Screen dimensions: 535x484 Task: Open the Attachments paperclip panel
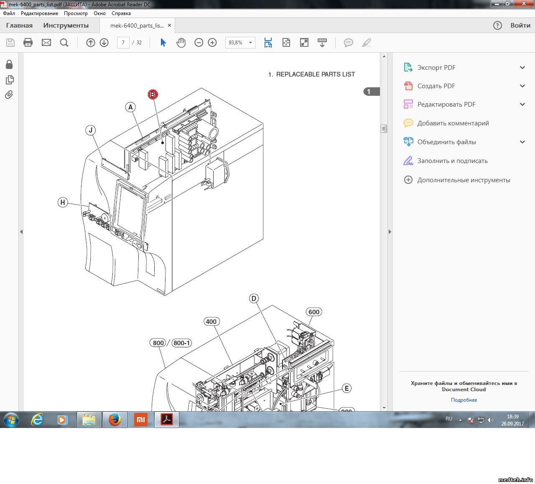tap(9, 95)
